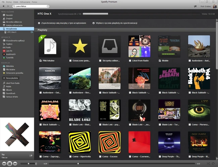Open the Piotr Grabiec profile name
The width and height of the screenshot is (218, 167).
coord(206,6)
